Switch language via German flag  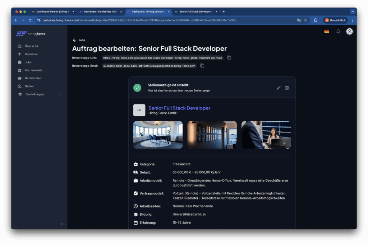(327, 32)
